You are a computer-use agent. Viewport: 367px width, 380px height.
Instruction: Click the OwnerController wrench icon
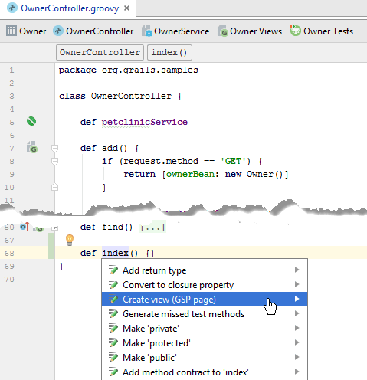[58, 31]
